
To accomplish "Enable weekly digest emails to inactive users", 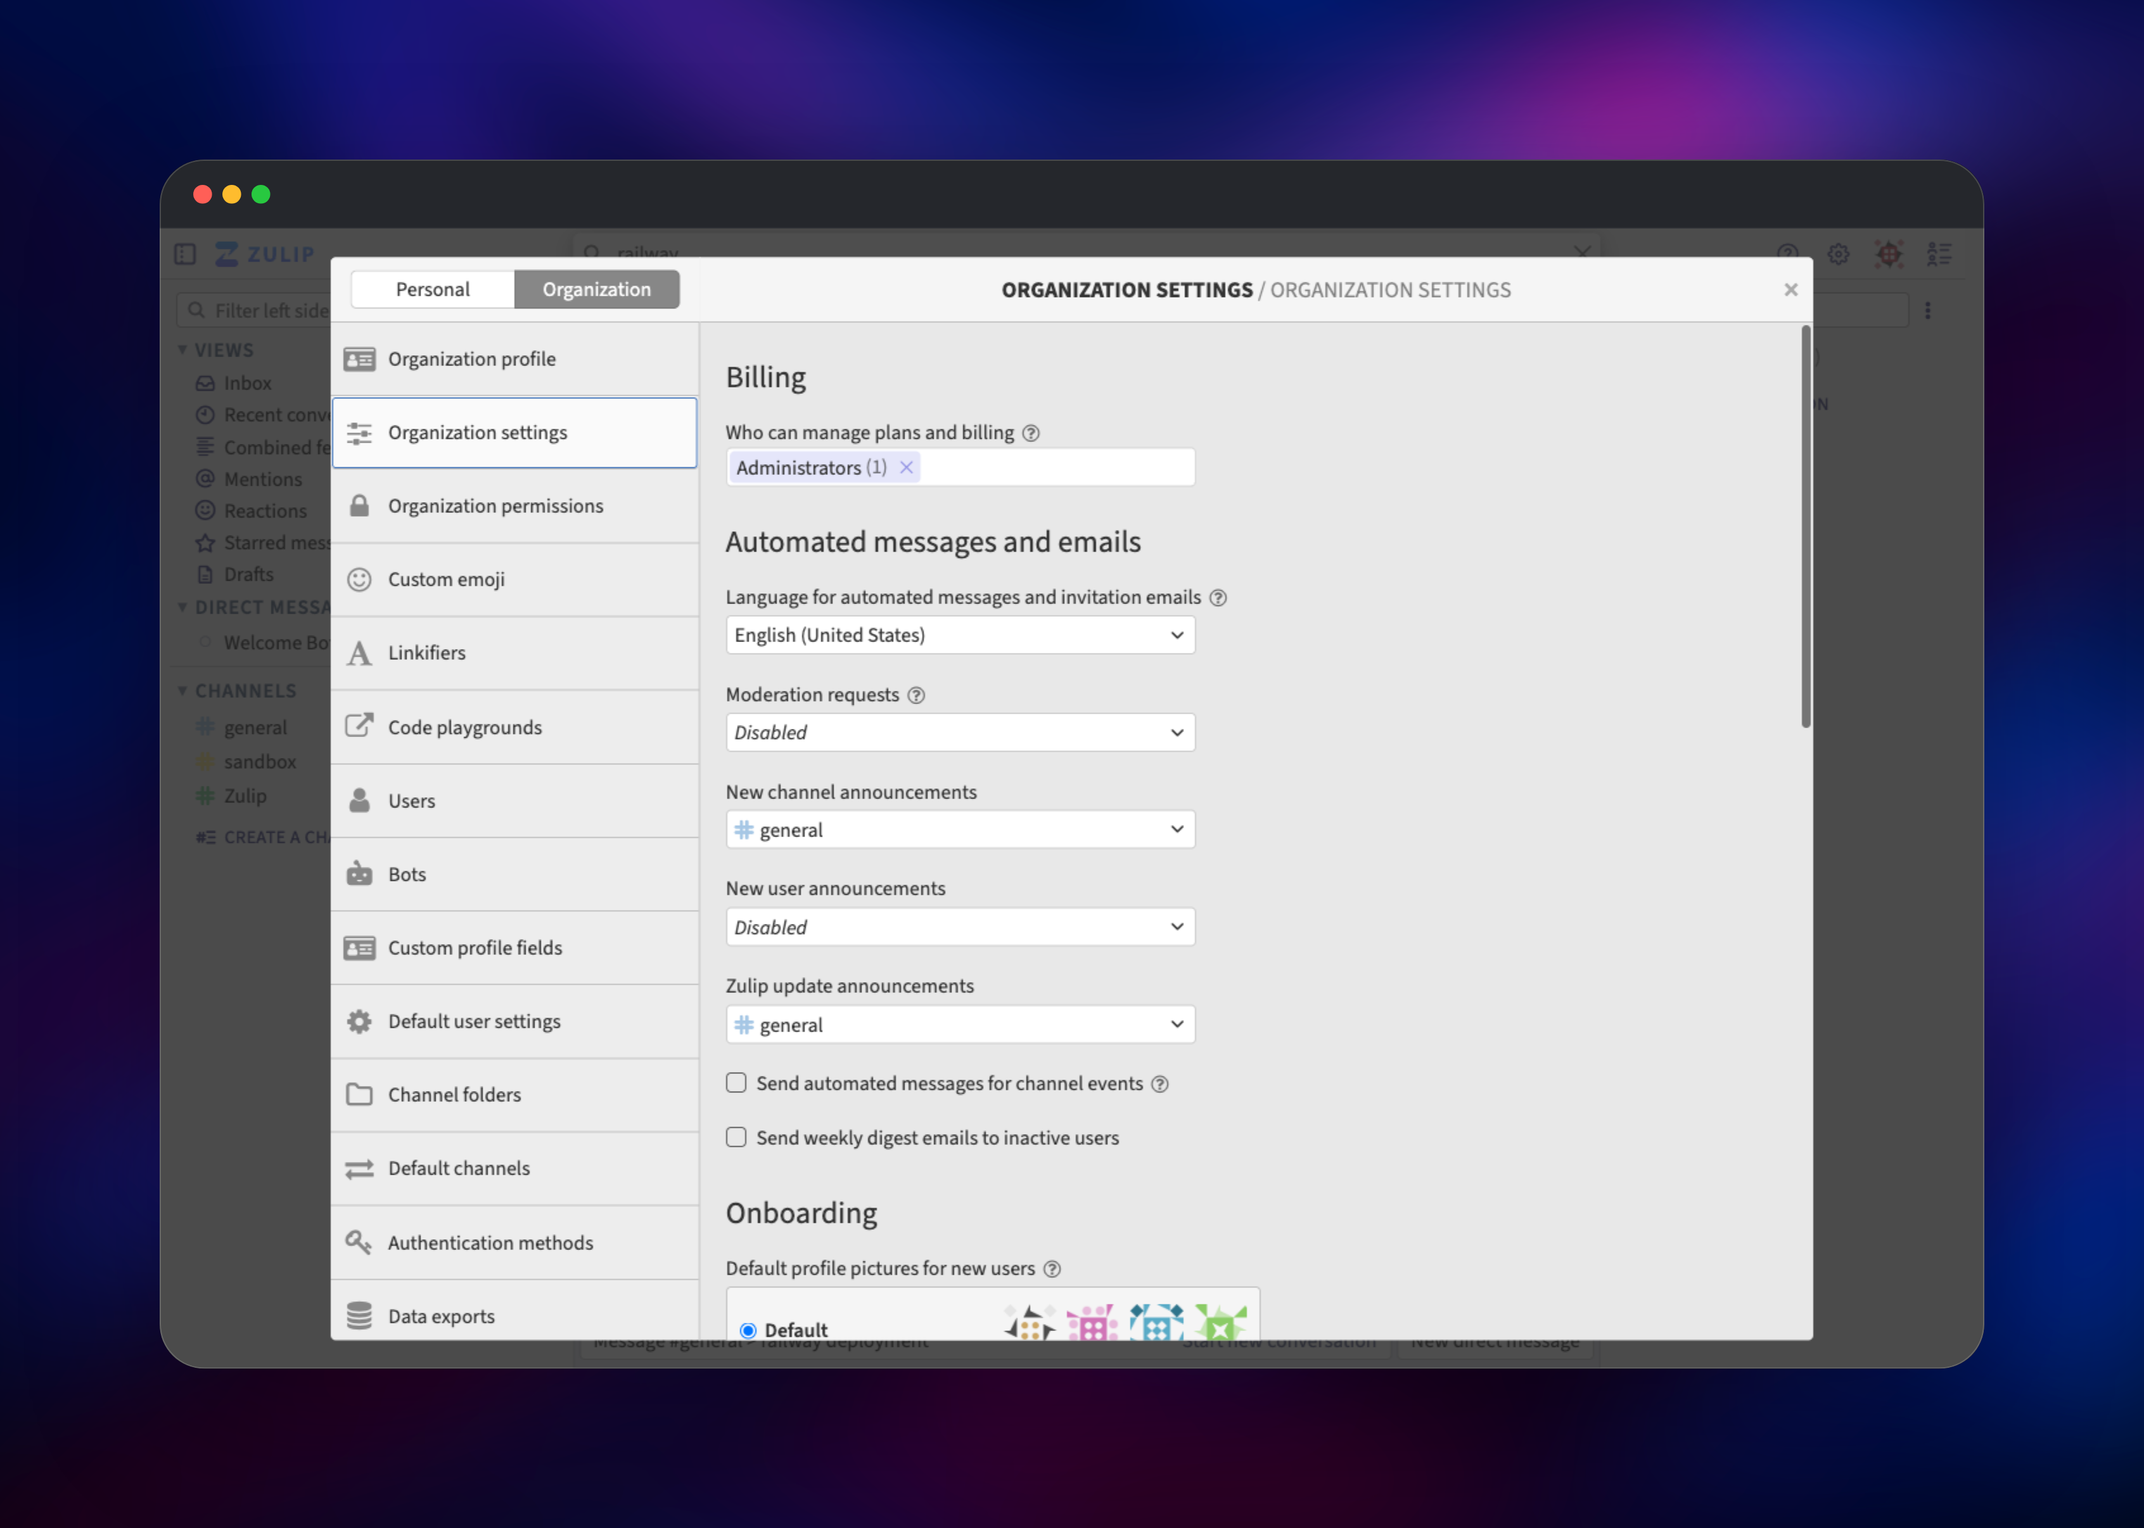I will coord(736,1137).
